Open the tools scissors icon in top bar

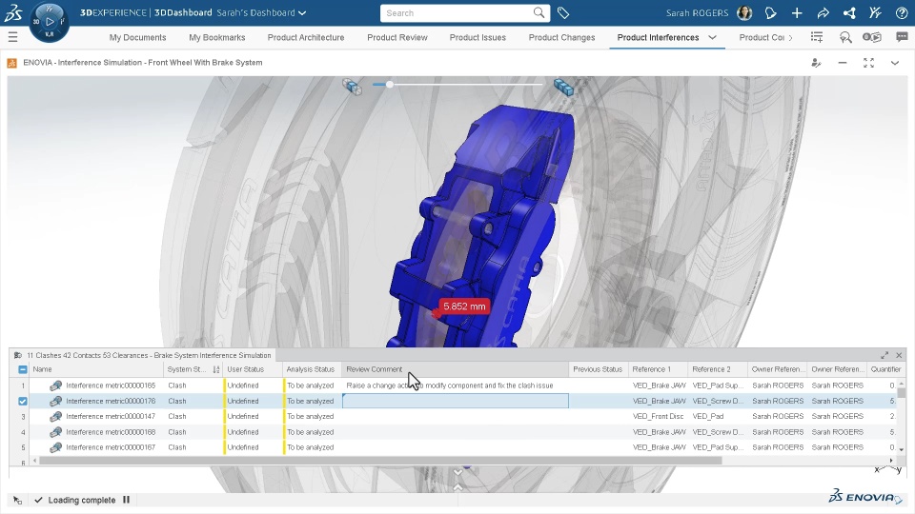tap(875, 12)
